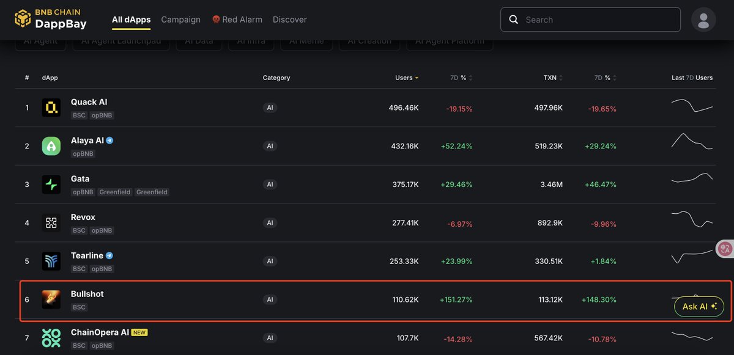Click the AI category badge in Bullshot row
The height and width of the screenshot is (355, 734).
270,299
